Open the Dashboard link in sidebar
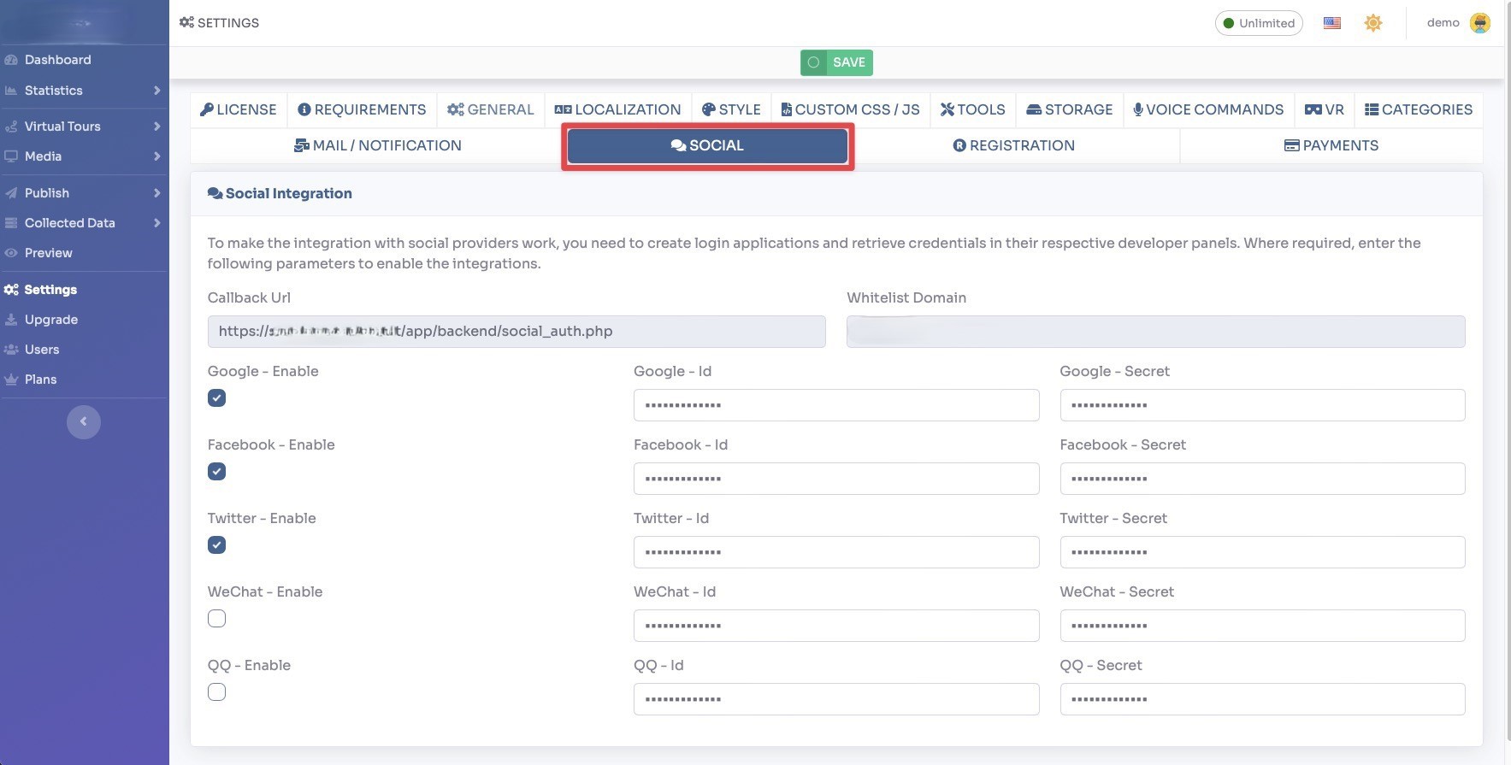Screen dimensions: 1511x765 (57, 60)
